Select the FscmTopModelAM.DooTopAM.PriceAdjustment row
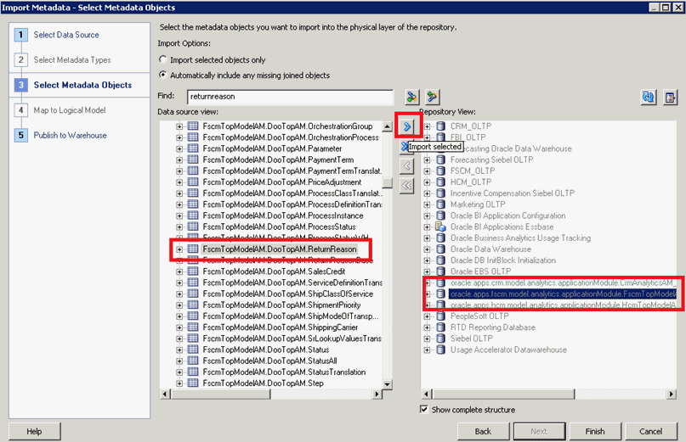The width and height of the screenshot is (686, 442). click(282, 182)
